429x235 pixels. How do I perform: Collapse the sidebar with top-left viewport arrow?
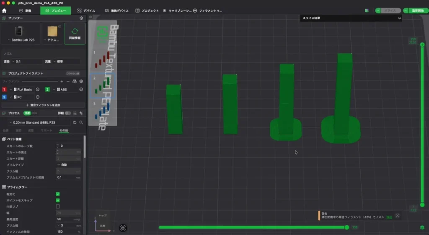tap(90, 17)
